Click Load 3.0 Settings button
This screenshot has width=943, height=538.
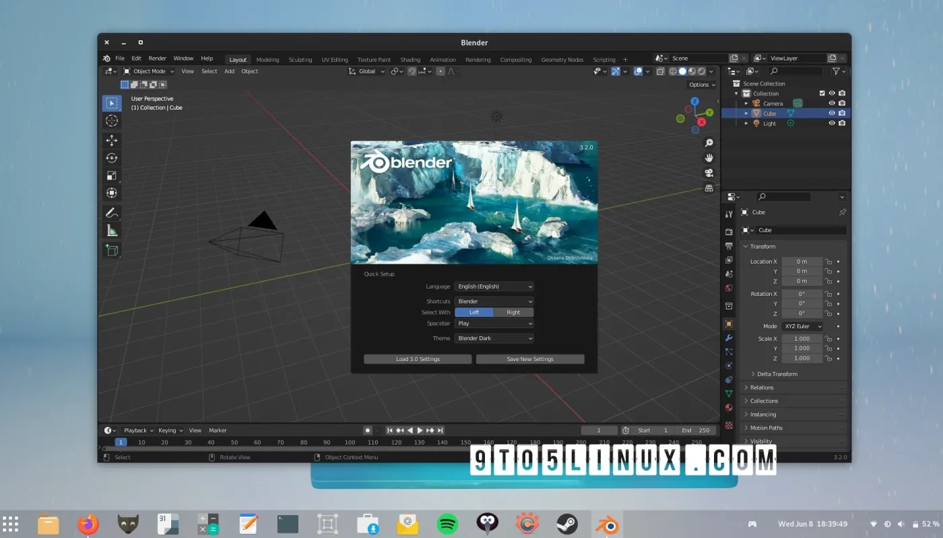[x=418, y=359]
